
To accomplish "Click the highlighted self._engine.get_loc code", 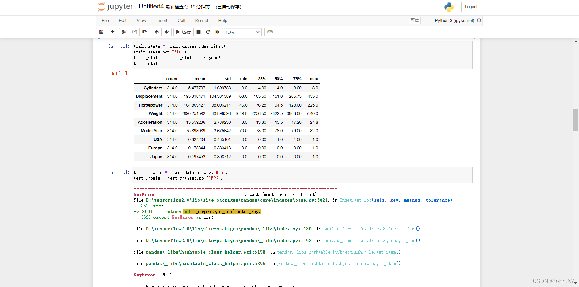I will click(222, 212).
